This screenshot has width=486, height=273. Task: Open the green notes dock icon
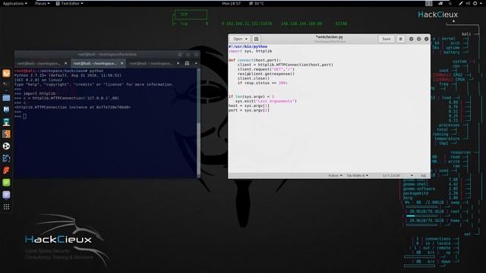point(6,182)
